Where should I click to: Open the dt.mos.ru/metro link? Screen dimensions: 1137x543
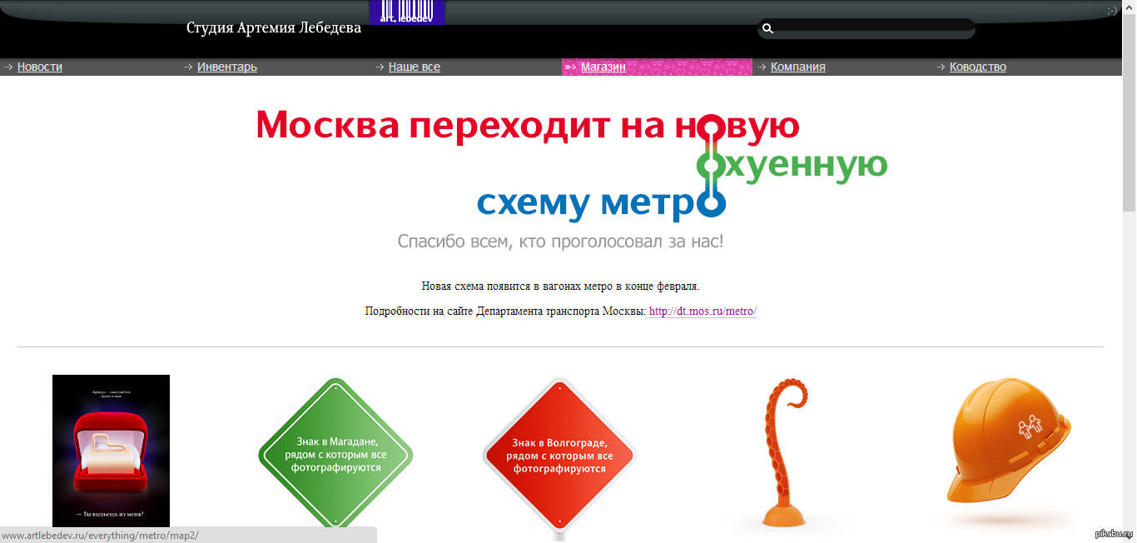coord(703,311)
